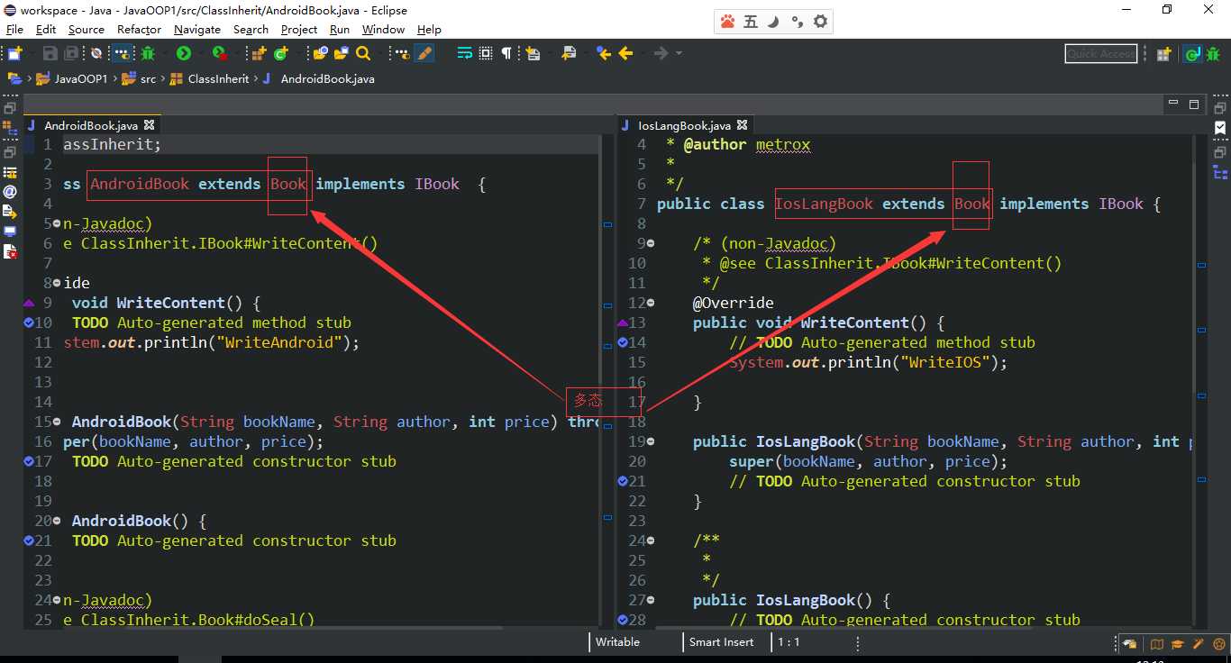Click the Save All icon in toolbar
Screen dimensions: 1231x663
pyautogui.click(x=70, y=54)
